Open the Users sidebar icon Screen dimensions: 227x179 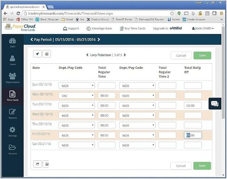click(x=13, y=60)
